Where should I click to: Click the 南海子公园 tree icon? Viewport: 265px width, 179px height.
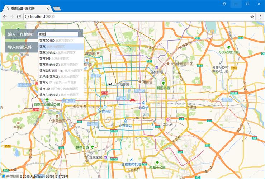pos(157,163)
